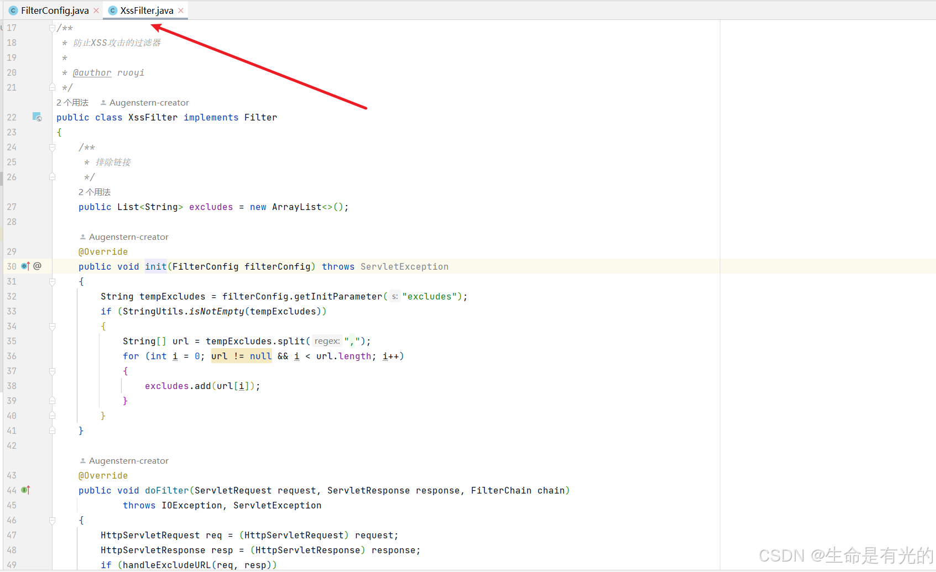The height and width of the screenshot is (572, 936).
Task: Click 'url.length' on line 36
Action: (x=344, y=356)
